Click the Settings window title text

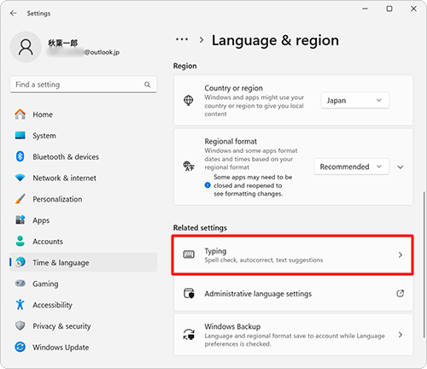tap(38, 13)
